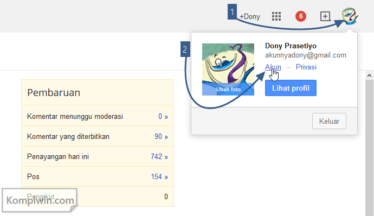Image resolution: width=374 pixels, height=216 pixels.
Task: Click the Penayangan hari ini label
Action: [x=58, y=156]
